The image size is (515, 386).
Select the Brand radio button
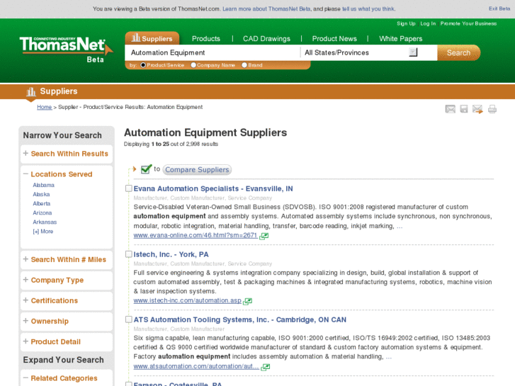click(x=244, y=65)
